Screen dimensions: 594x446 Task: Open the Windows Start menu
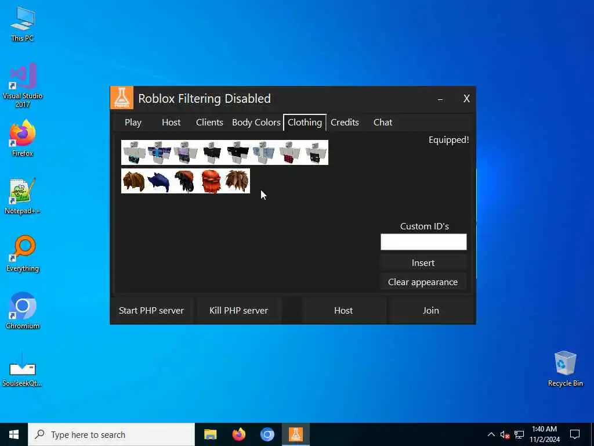14,434
